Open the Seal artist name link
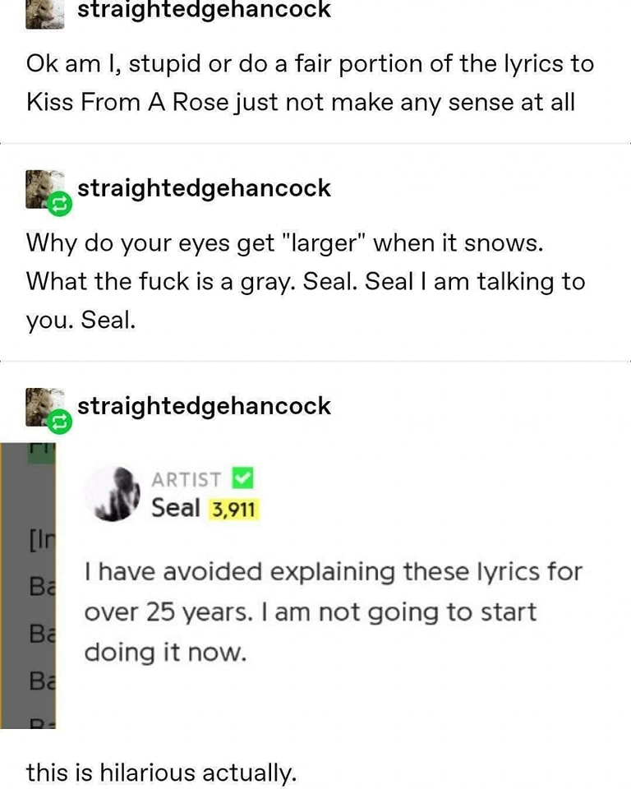 (x=176, y=508)
